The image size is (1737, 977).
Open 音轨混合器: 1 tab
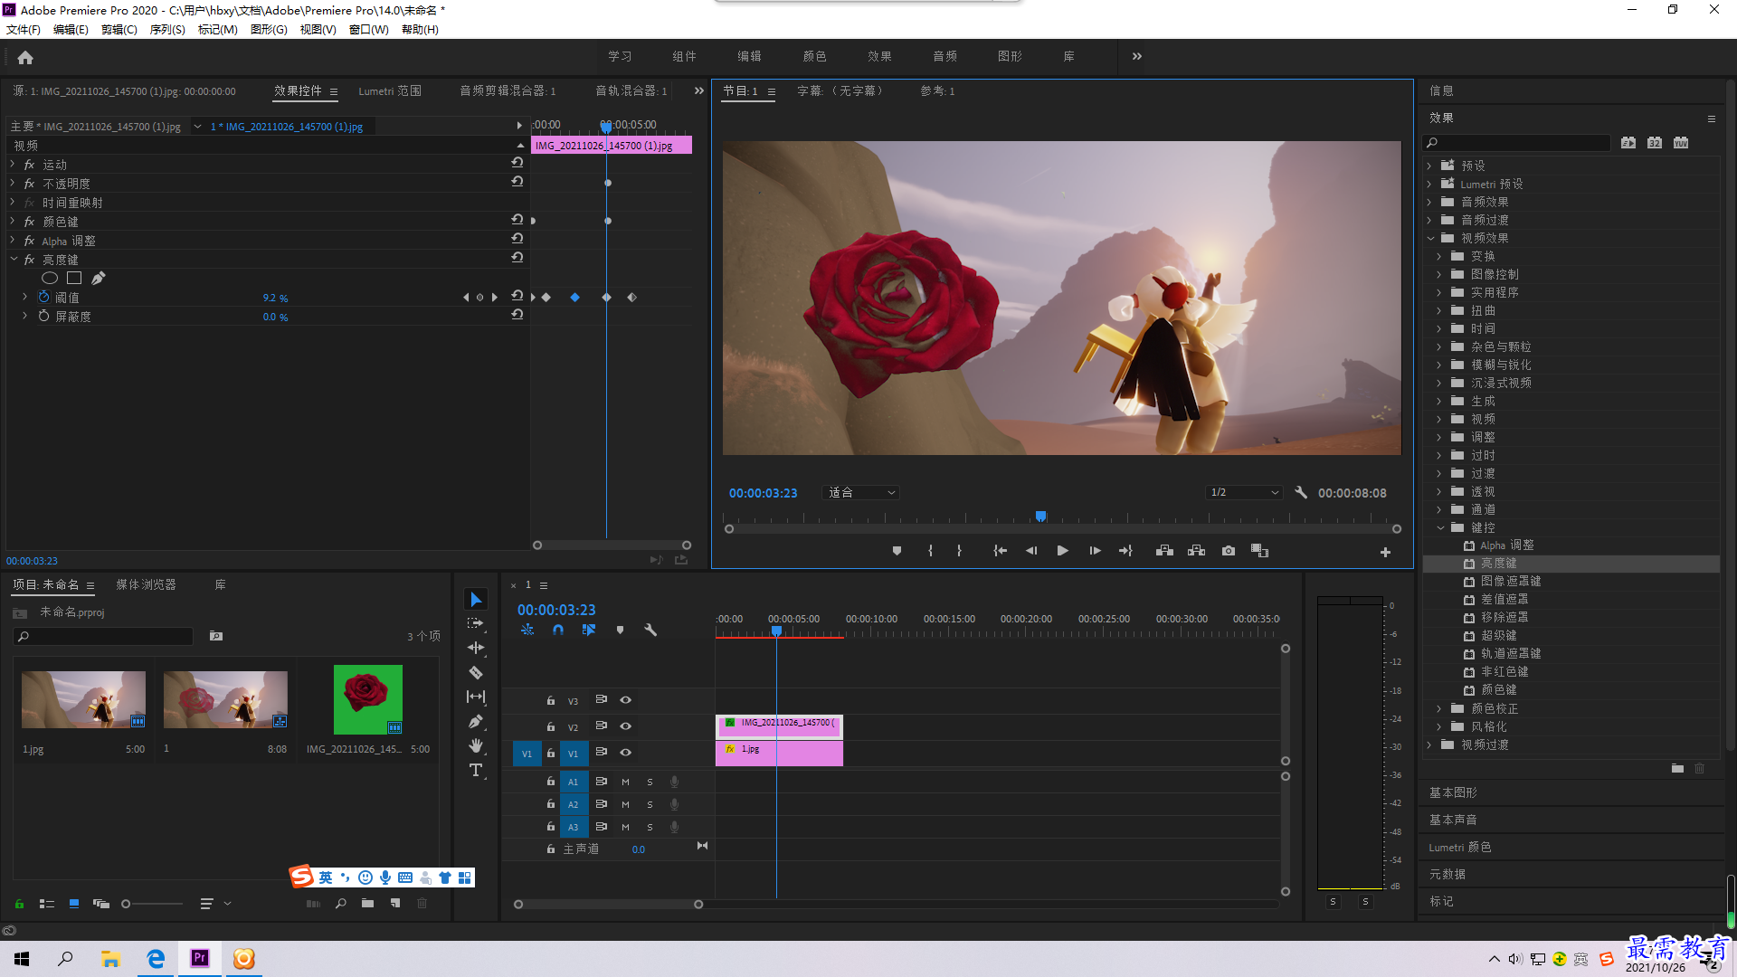tap(631, 90)
